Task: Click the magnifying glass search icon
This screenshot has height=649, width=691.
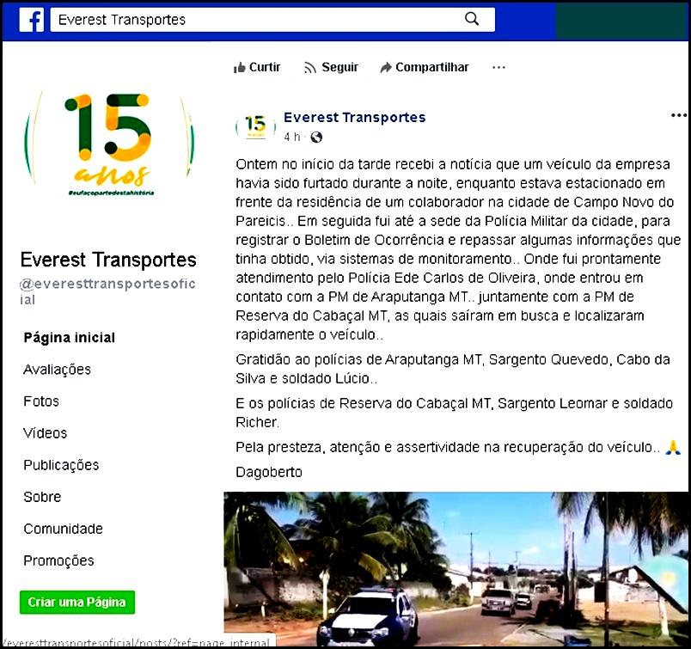Action: click(472, 19)
